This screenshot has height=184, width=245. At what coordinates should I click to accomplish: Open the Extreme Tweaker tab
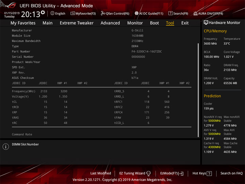[x=77, y=23]
